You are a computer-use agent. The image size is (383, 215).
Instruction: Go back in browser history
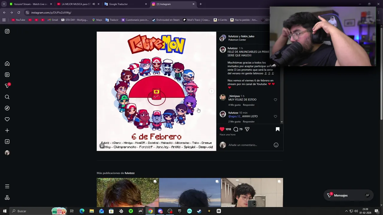coord(4,13)
